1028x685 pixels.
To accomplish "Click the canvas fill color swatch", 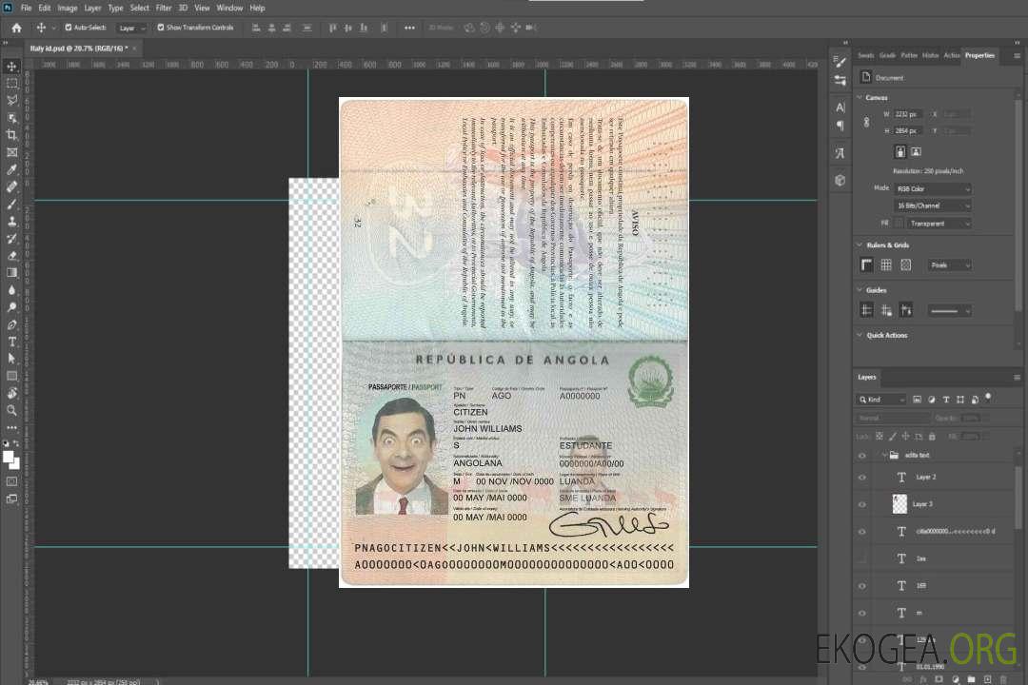I will [x=899, y=224].
